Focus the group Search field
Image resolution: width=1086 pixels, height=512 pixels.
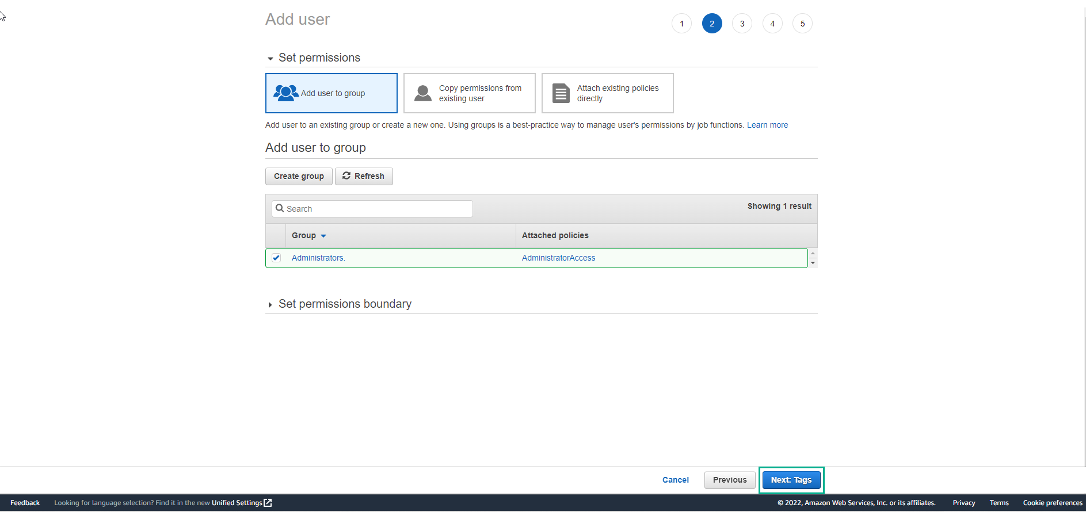click(x=372, y=209)
